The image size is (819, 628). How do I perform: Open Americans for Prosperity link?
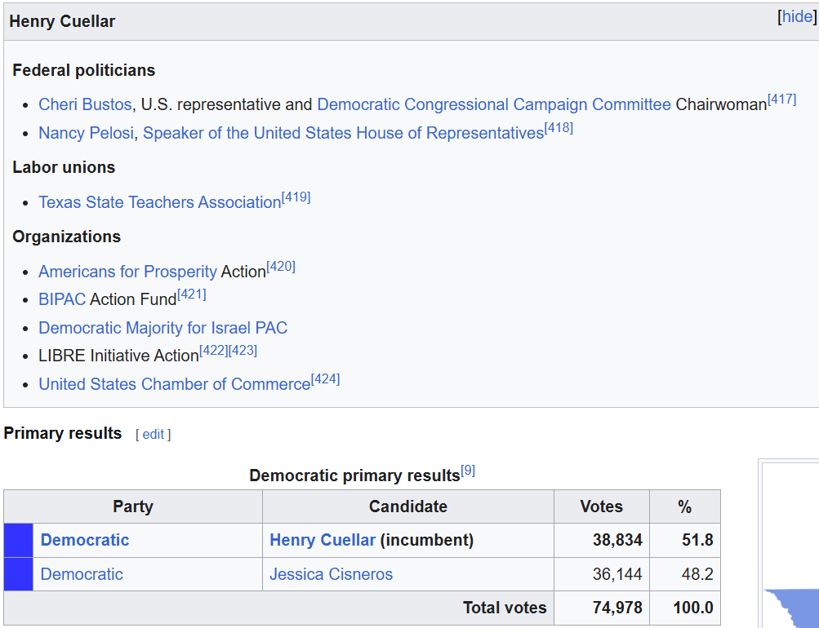click(x=127, y=272)
